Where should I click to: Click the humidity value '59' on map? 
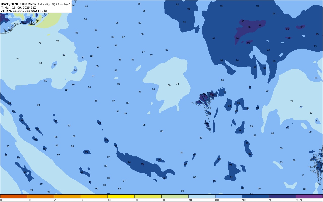[x=38, y=20]
